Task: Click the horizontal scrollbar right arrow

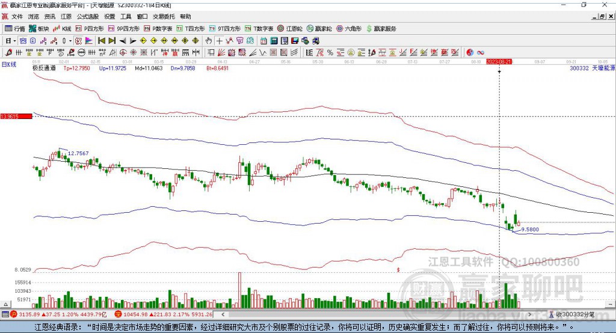Action: click(x=529, y=314)
